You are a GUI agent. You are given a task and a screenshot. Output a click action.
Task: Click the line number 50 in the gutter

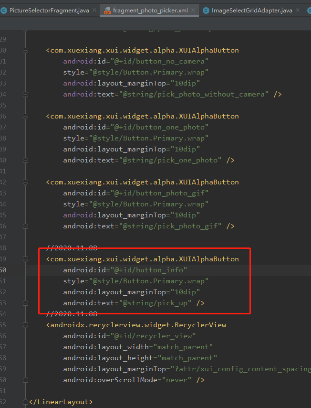[x=3, y=270]
